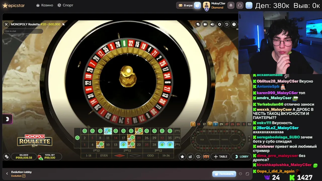
Task: Increase racetrack neighbours with plus
Action: [249, 137]
